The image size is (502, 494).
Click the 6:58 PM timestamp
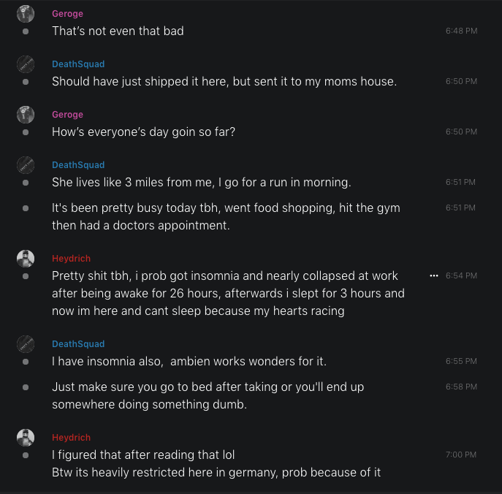[461, 387]
